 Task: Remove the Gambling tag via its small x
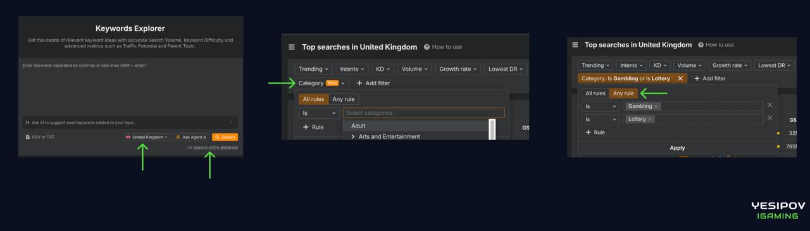(656, 106)
